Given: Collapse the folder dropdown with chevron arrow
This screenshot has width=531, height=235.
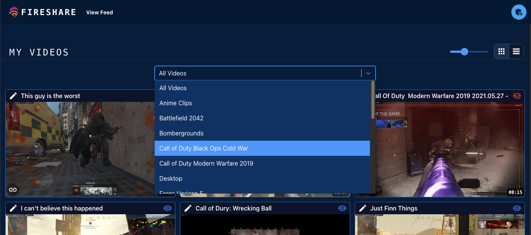Looking at the screenshot, I should (368, 73).
